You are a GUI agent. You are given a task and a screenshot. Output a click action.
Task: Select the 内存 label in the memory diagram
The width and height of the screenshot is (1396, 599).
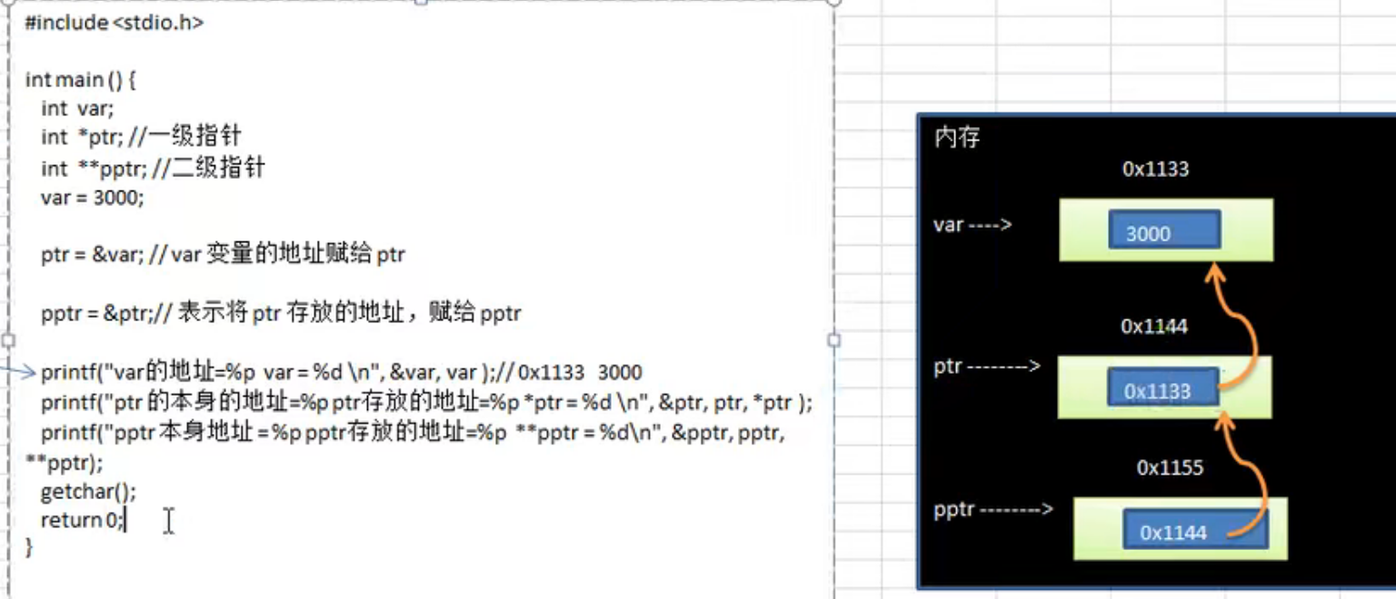click(955, 137)
